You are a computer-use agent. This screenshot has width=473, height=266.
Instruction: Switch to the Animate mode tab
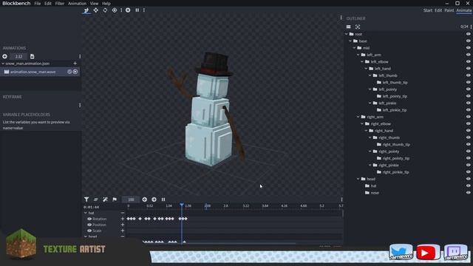(x=464, y=10)
